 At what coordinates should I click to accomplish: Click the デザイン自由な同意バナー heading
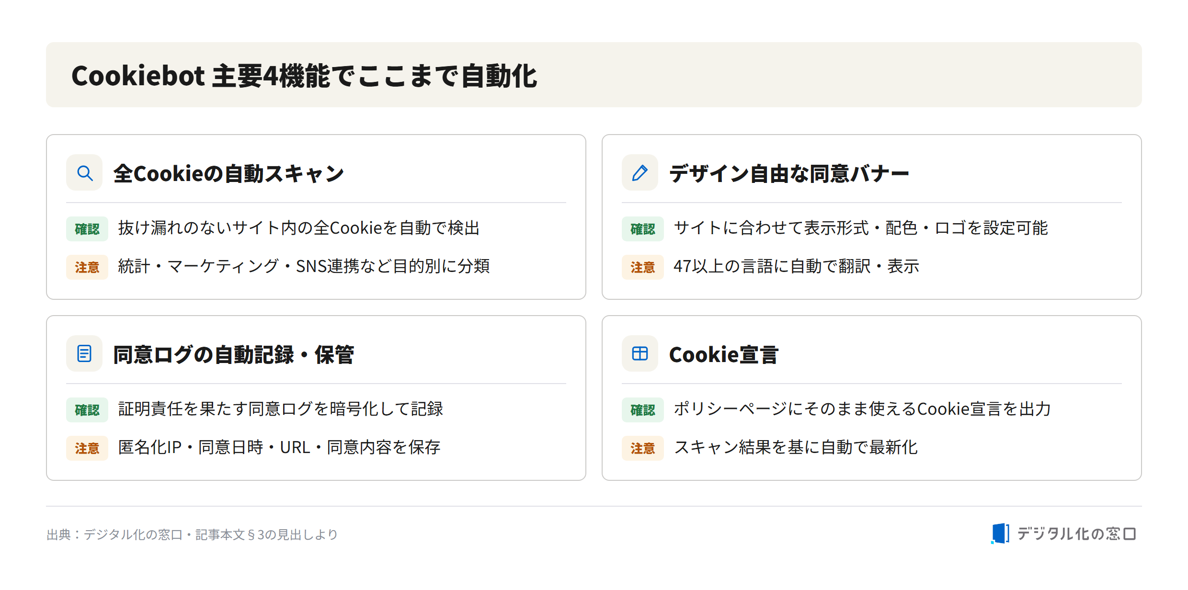pos(789,173)
